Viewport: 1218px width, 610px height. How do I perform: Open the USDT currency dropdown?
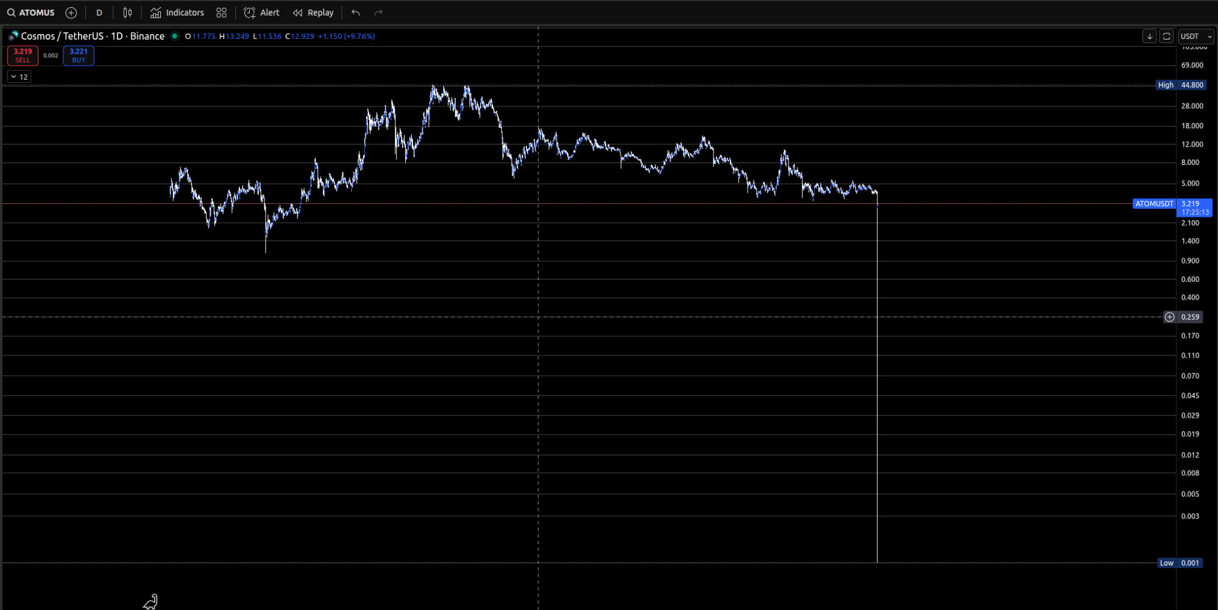click(1195, 36)
